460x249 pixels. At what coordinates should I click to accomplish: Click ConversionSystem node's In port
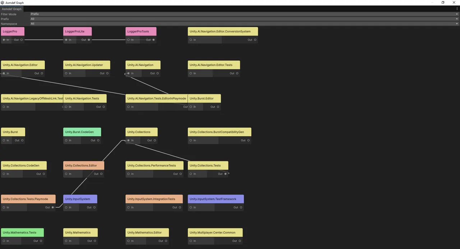pyautogui.click(x=191, y=40)
